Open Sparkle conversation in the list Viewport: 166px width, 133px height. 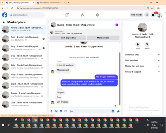click(23, 95)
